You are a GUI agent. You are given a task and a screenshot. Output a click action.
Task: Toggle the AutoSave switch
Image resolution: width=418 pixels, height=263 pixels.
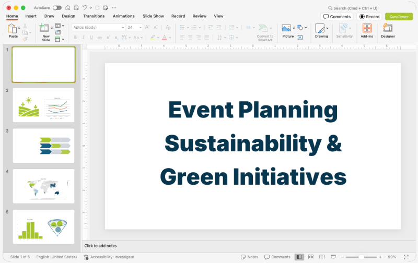click(x=57, y=8)
